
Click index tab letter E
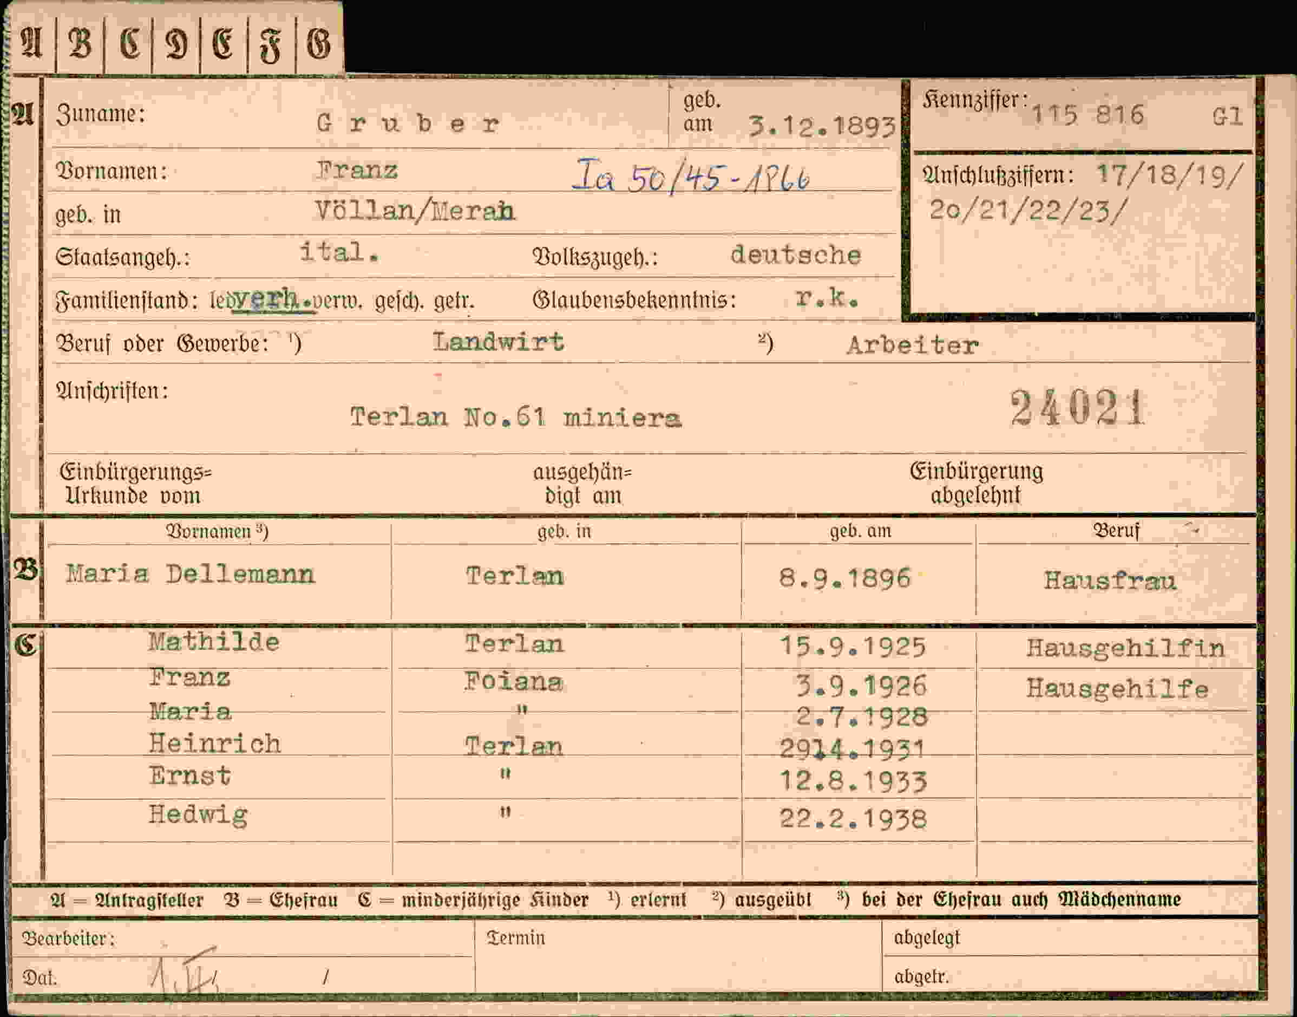[223, 43]
